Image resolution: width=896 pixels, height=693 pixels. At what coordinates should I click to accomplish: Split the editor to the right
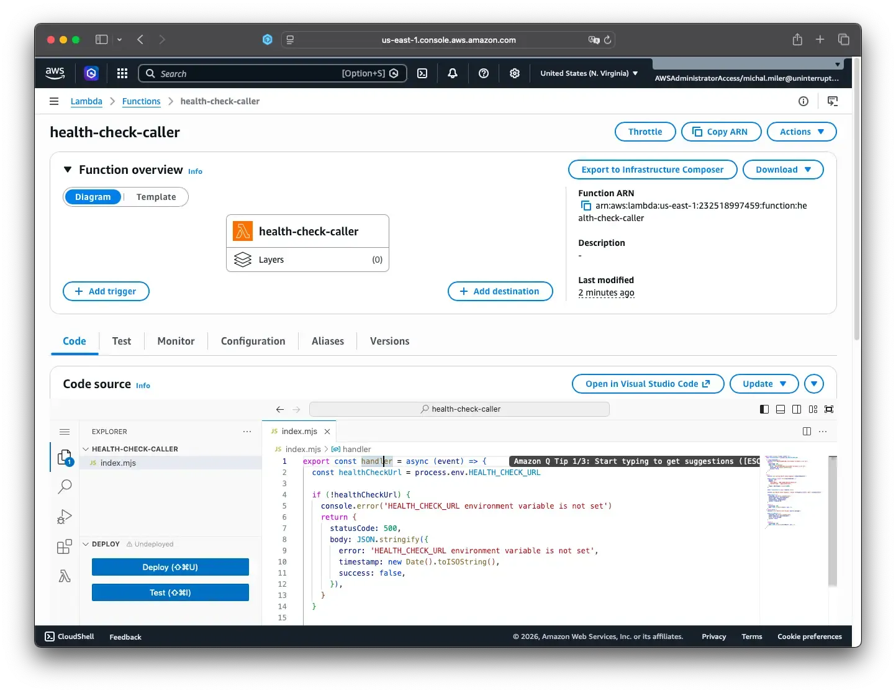(807, 432)
